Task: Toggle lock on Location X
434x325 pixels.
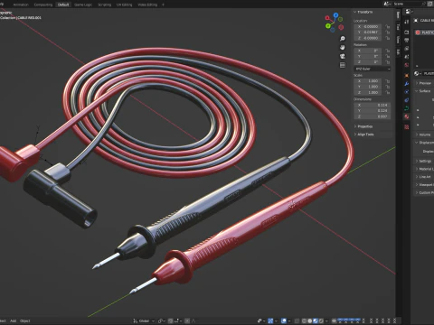Action: point(388,26)
